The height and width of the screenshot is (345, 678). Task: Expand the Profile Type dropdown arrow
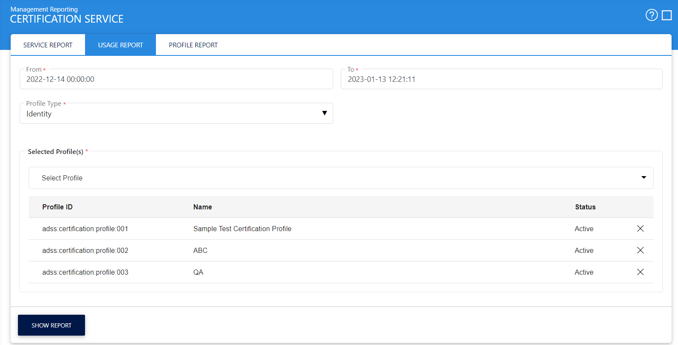(x=324, y=113)
